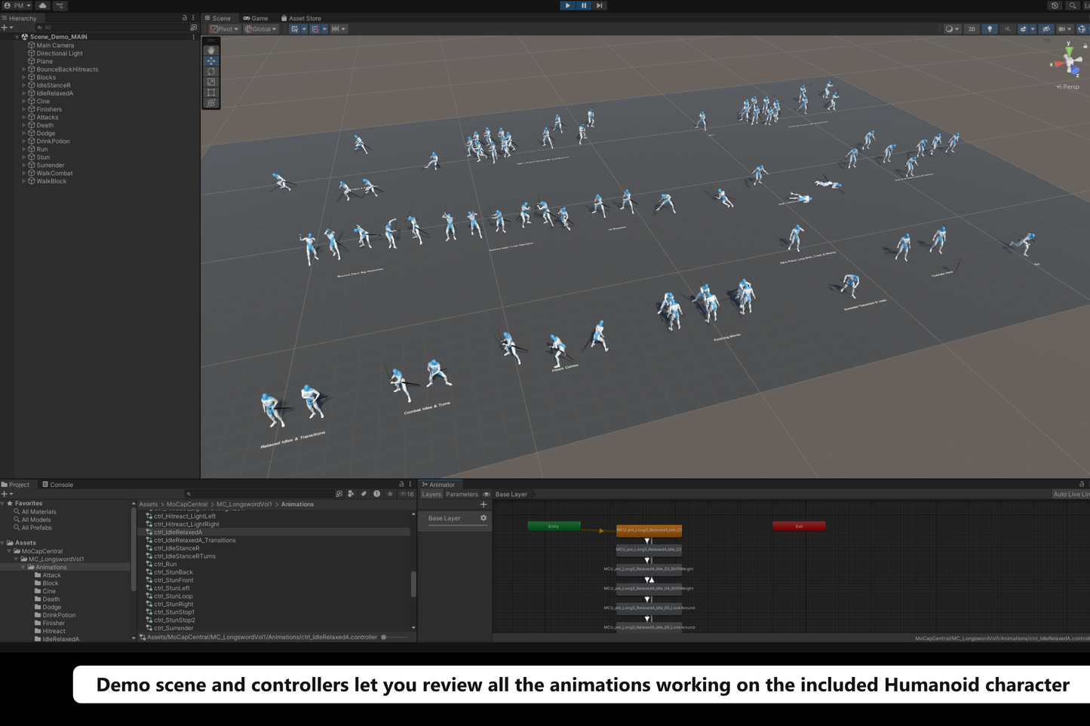The image size is (1090, 726).
Task: Click MoCapCentral in the breadcrumb path
Action: coord(186,504)
